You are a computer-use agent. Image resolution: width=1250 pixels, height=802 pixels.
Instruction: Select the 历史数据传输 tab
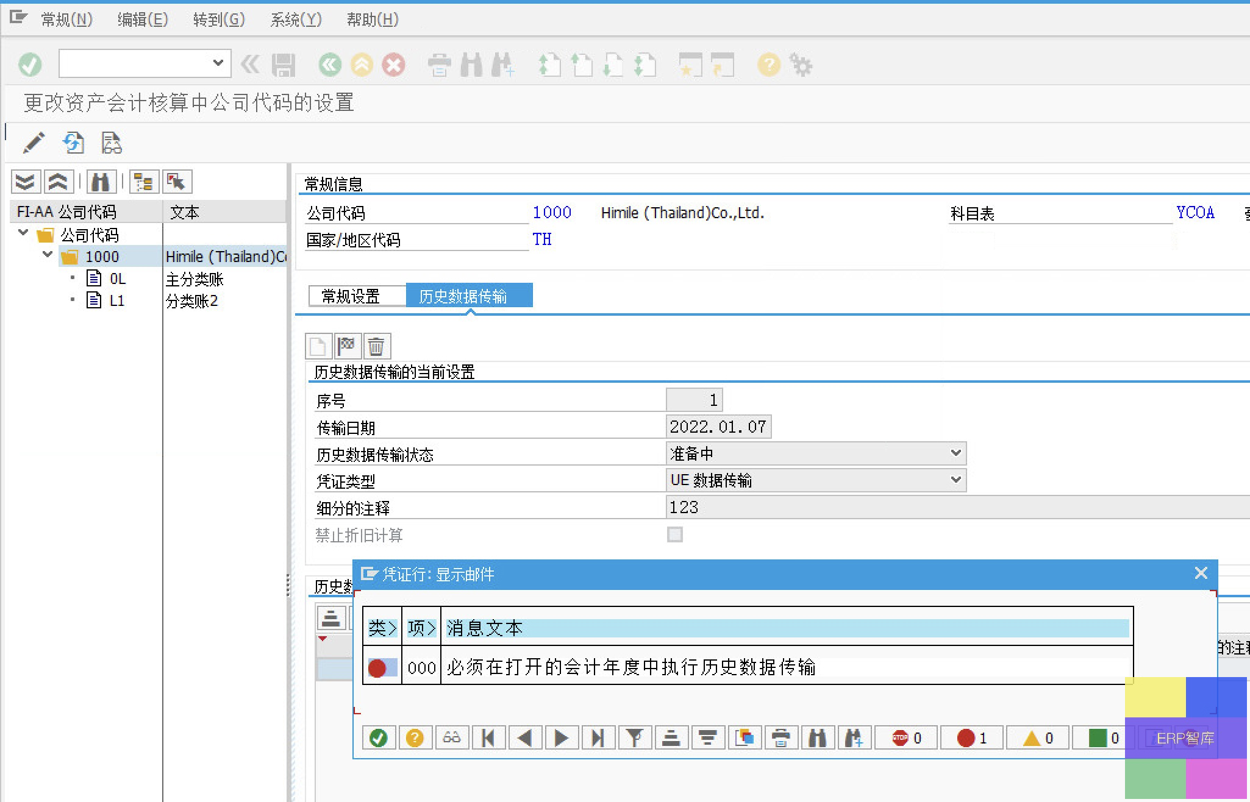(469, 296)
